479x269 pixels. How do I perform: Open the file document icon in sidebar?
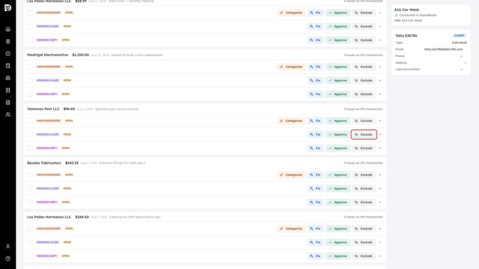pos(8,102)
